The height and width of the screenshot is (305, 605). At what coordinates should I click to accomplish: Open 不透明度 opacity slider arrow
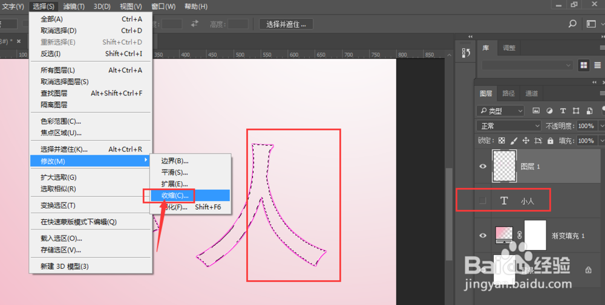pos(601,126)
